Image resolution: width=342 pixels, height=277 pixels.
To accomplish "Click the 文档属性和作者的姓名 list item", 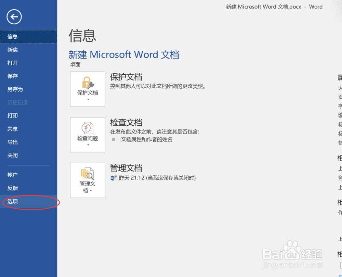I will click(x=147, y=139).
